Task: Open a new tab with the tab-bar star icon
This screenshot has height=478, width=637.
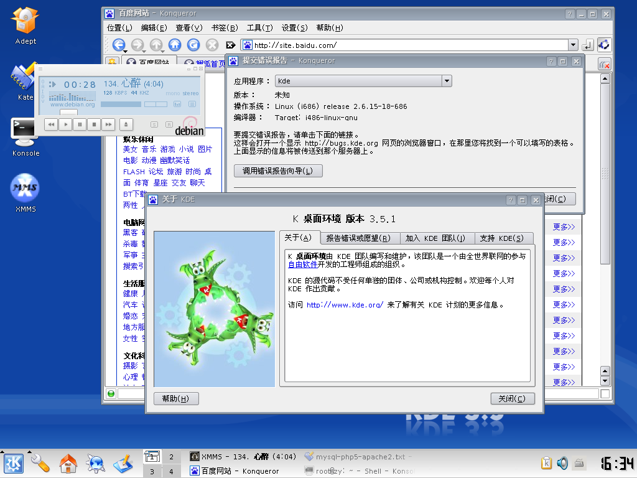Action: point(112,62)
